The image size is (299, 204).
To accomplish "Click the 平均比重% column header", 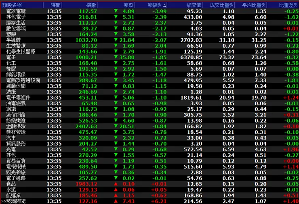I will pyautogui.click(x=251, y=5).
